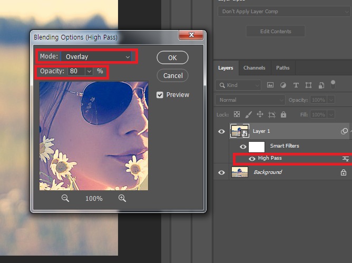This screenshot has width=352, height=263.
Task: Open Fill percentage dropdown arrow
Action: 331,115
